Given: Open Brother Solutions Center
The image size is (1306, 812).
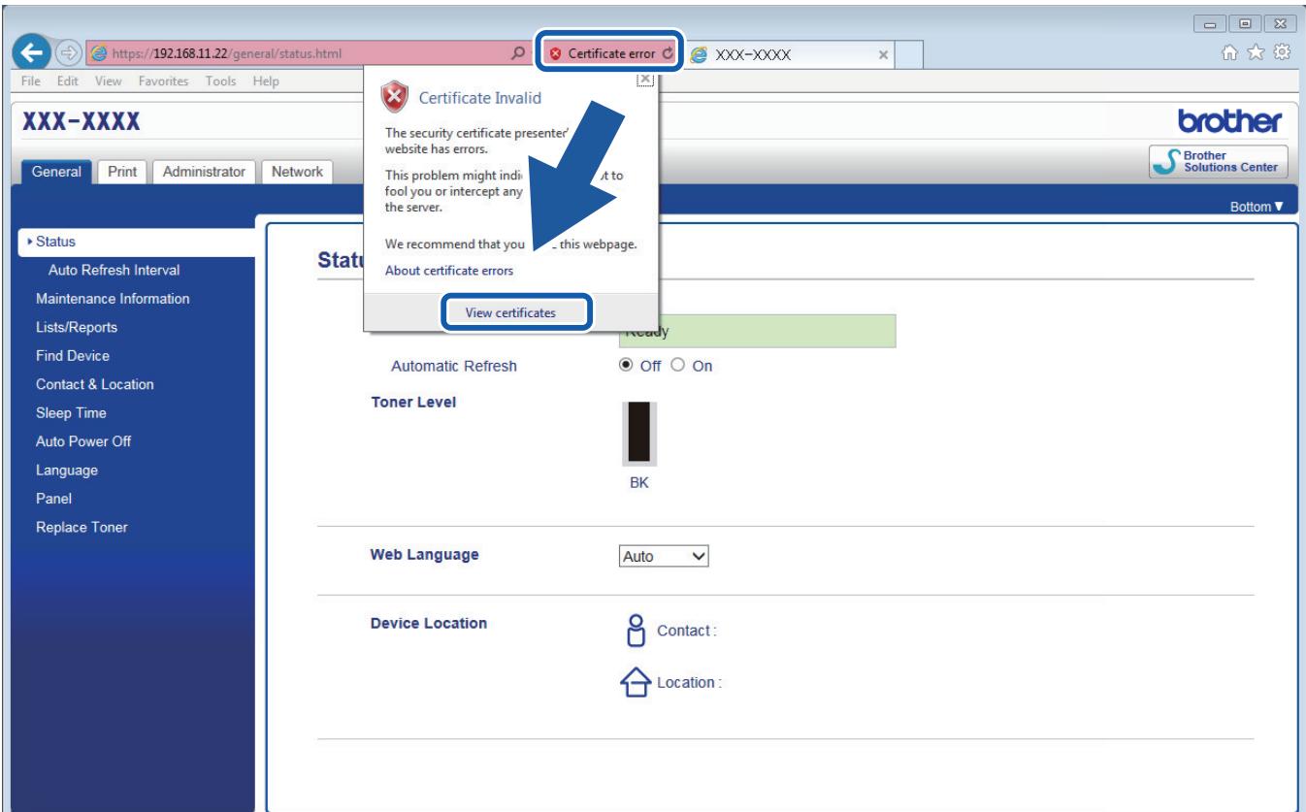Looking at the screenshot, I should click(1219, 161).
